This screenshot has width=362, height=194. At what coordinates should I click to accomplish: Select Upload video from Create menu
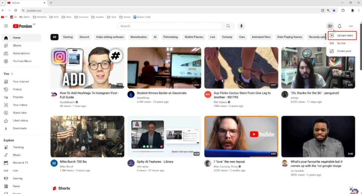click(342, 36)
